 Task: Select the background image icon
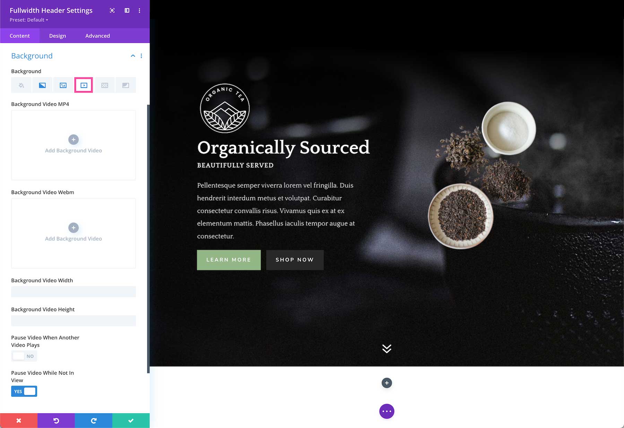tap(63, 85)
